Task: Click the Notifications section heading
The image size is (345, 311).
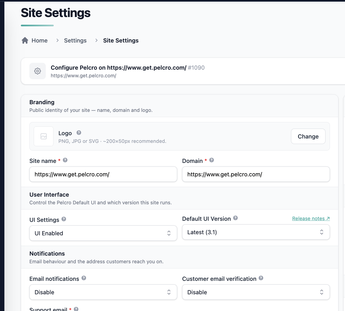Action: (47, 254)
